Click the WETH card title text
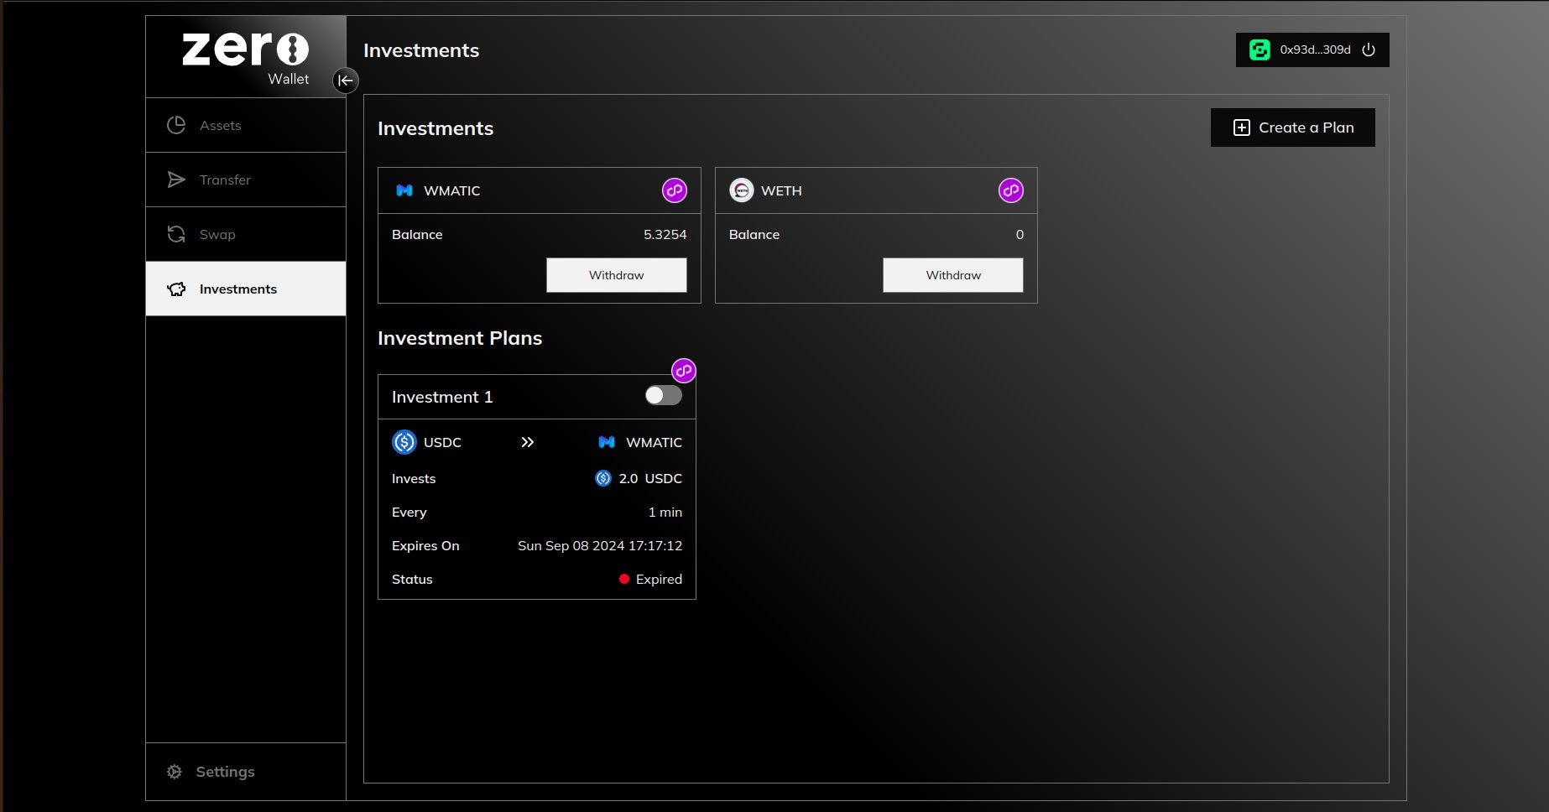The width and height of the screenshot is (1549, 812). (781, 190)
